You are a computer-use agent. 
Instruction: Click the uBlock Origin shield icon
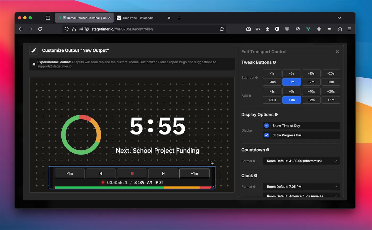(287, 29)
